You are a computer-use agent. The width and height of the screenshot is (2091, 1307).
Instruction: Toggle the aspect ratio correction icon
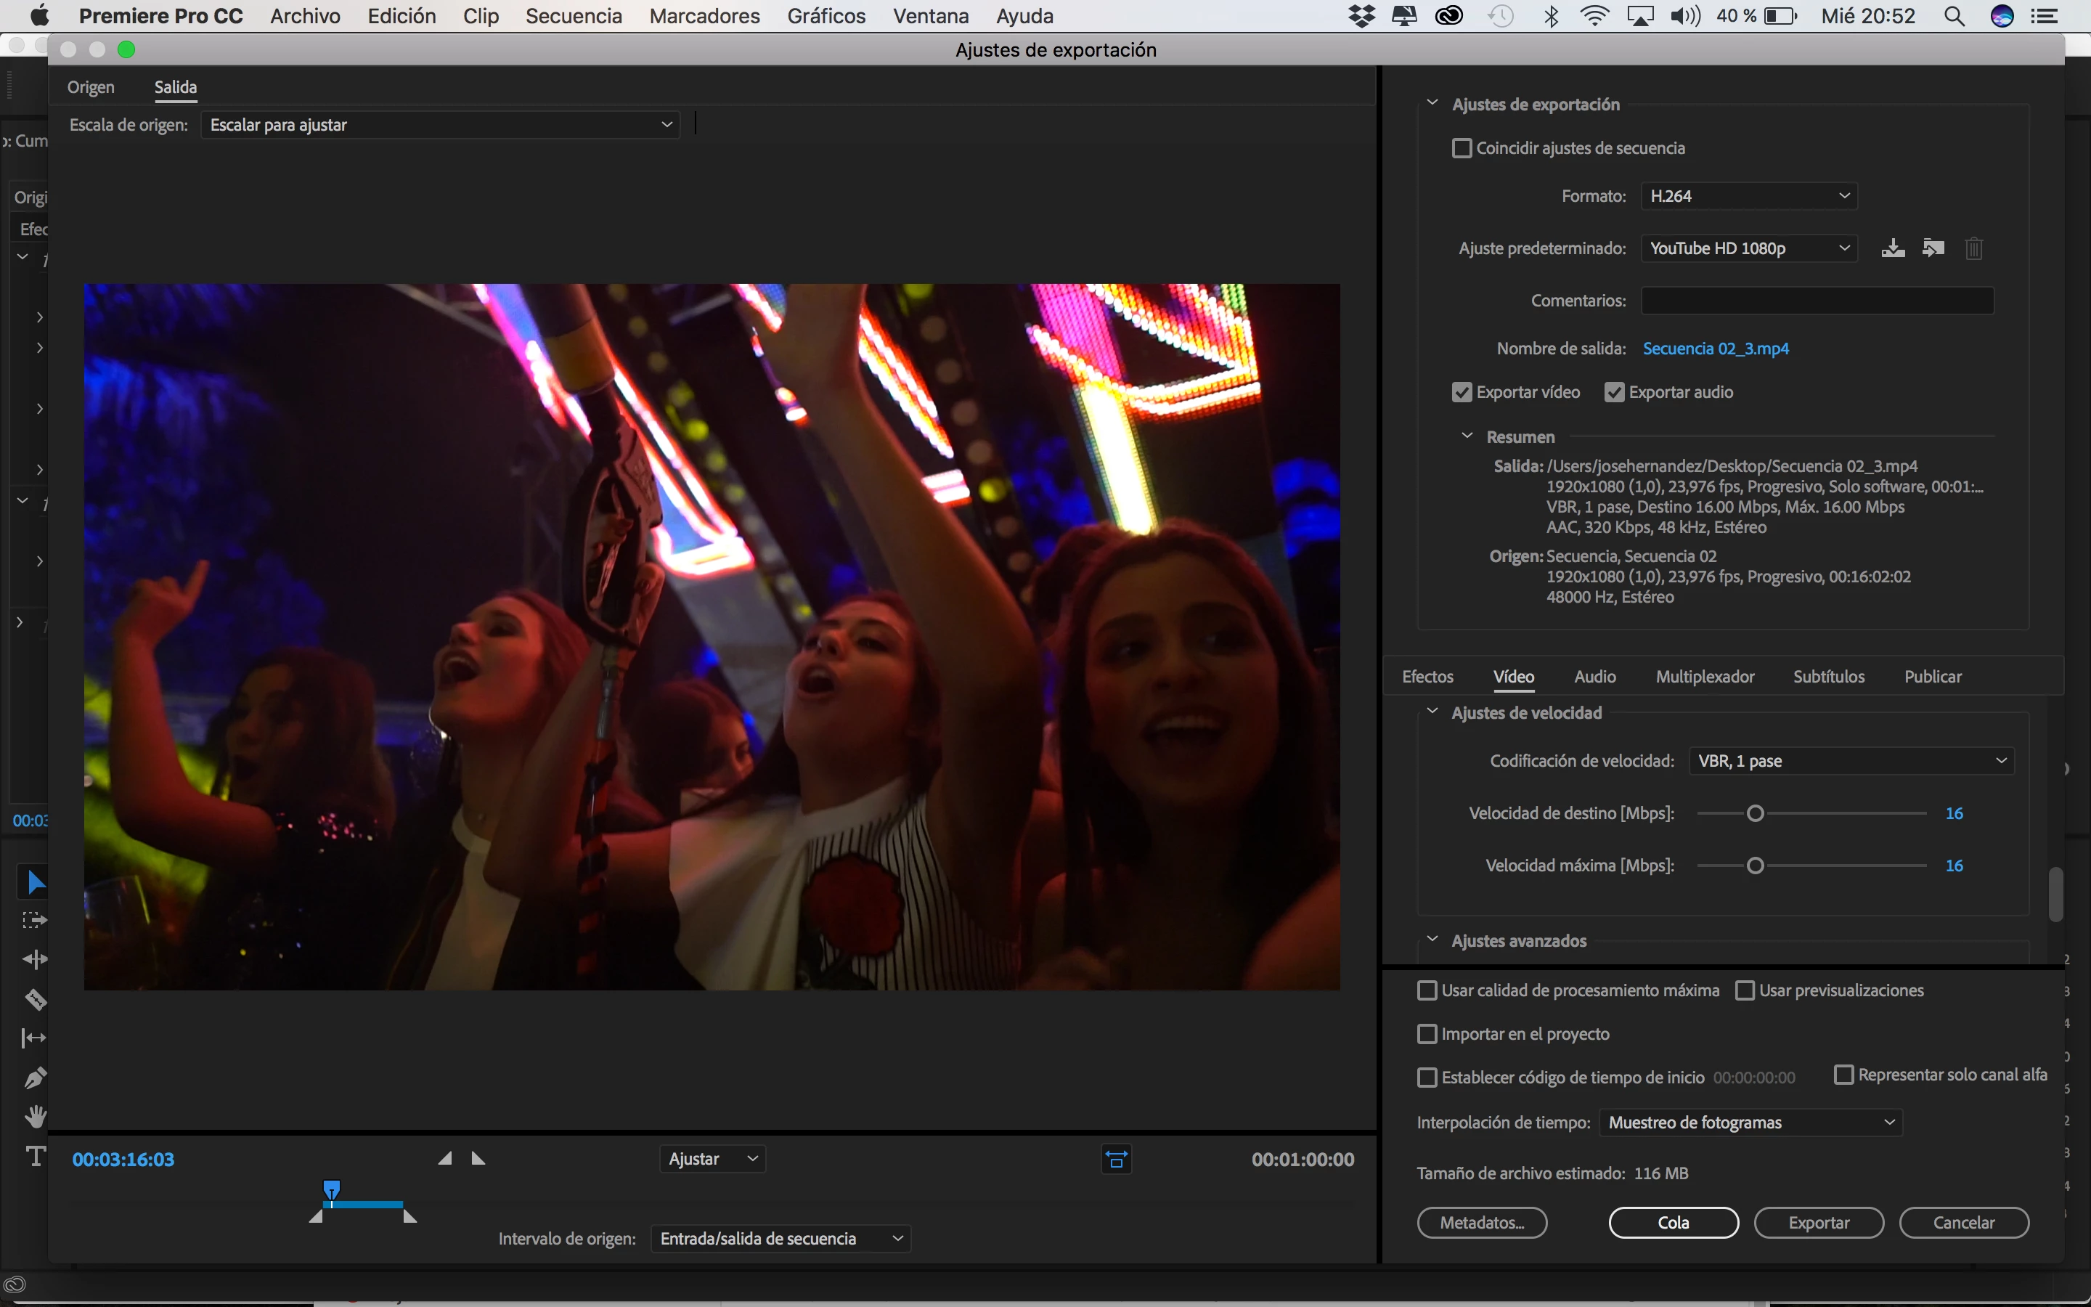[x=1117, y=1159]
